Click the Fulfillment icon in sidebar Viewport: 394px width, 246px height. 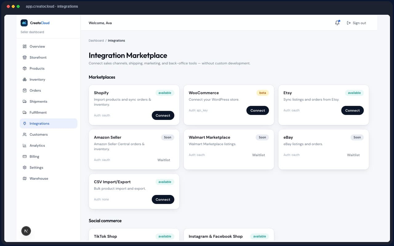click(25, 113)
